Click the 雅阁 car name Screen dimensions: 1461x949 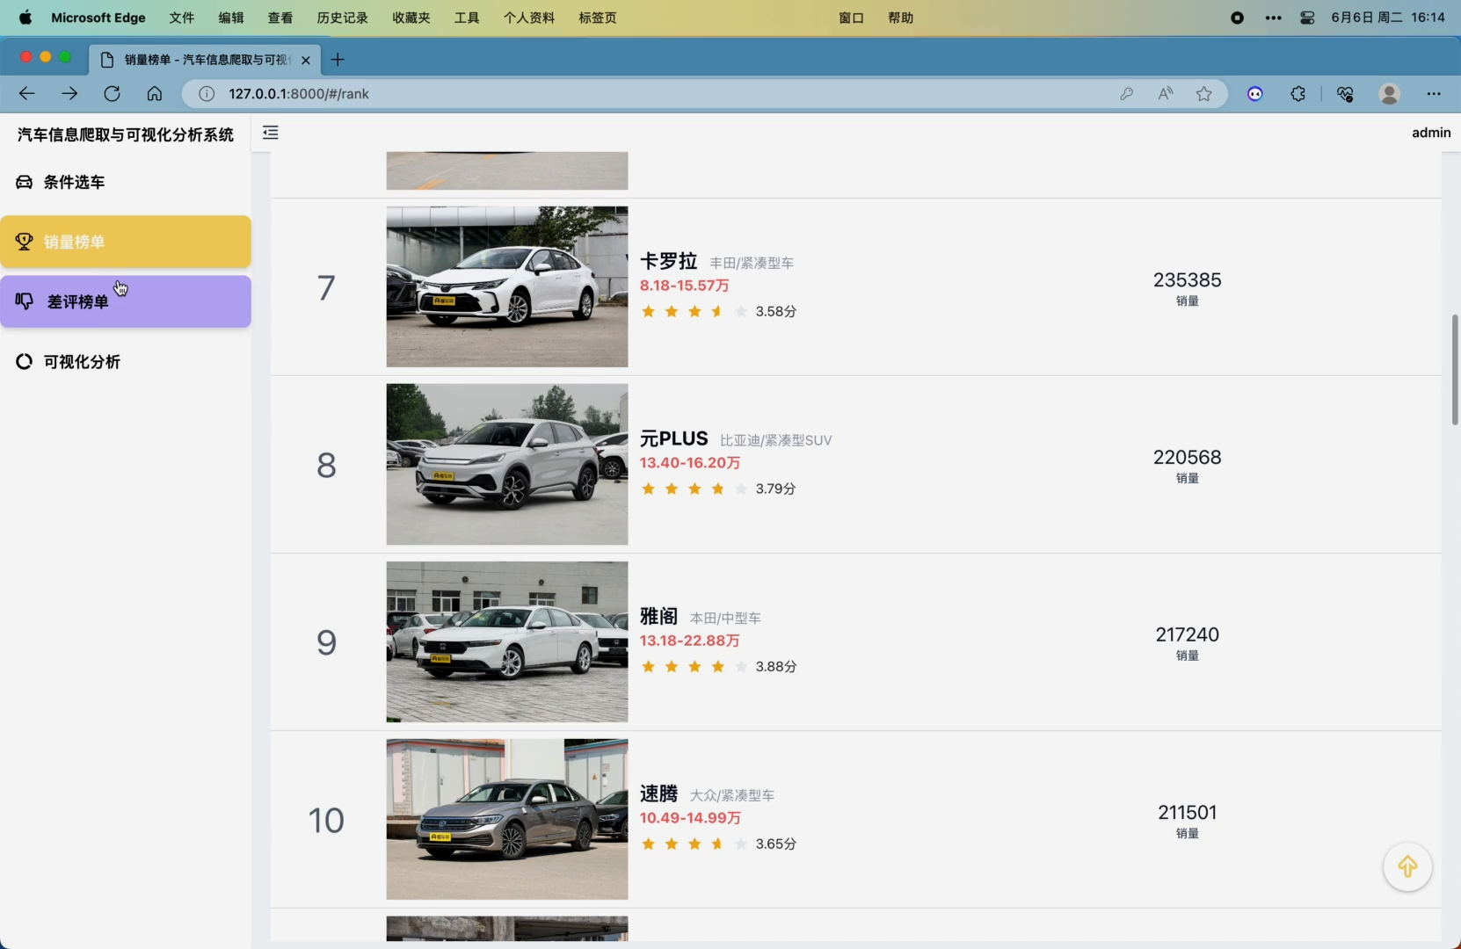pyautogui.click(x=658, y=616)
